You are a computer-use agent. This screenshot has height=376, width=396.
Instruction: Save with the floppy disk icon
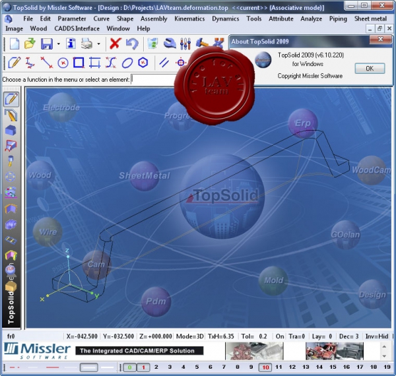point(46,44)
